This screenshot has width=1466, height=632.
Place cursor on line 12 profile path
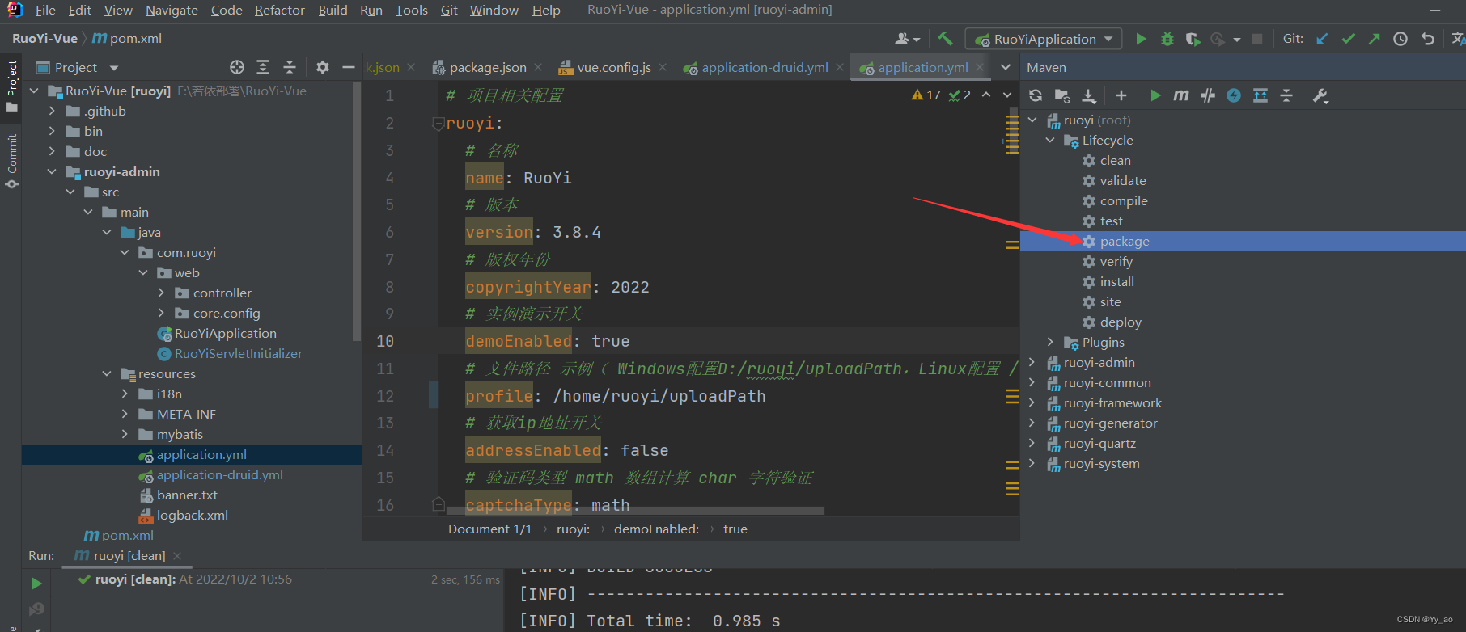pyautogui.click(x=659, y=396)
